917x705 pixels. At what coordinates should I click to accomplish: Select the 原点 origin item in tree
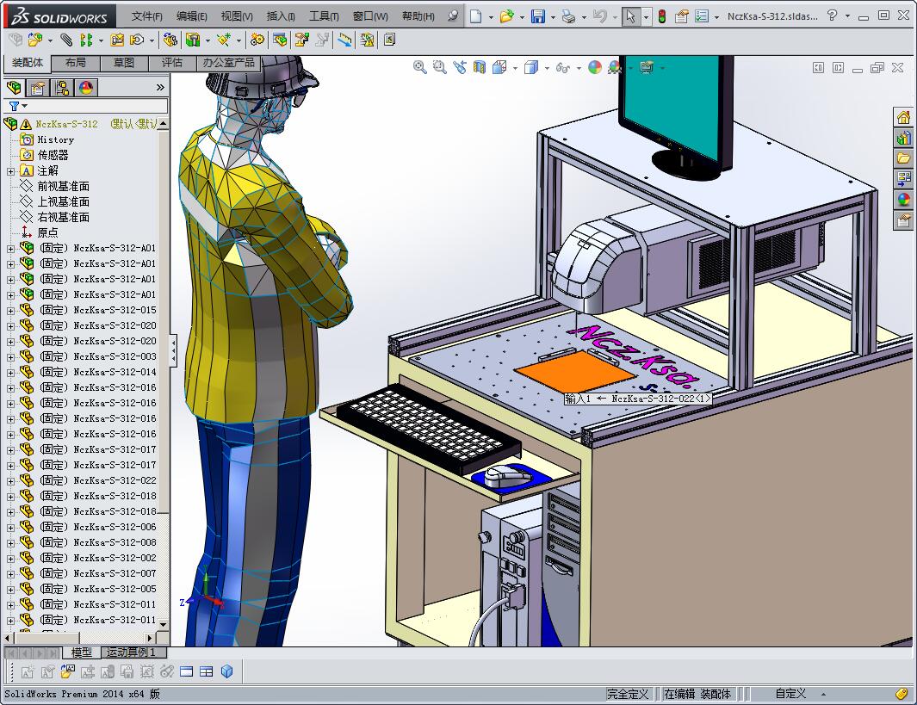(x=47, y=232)
